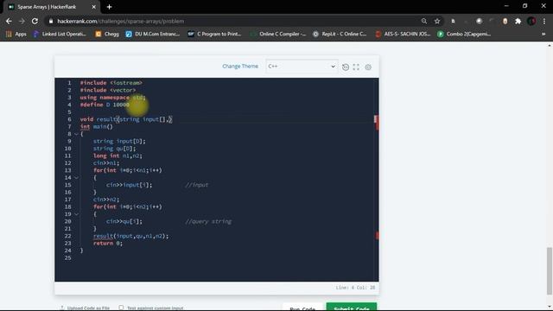This screenshot has height=311, width=553.
Task: Select the Sparse Arrays | HackerRank tab
Action: (x=53, y=7)
